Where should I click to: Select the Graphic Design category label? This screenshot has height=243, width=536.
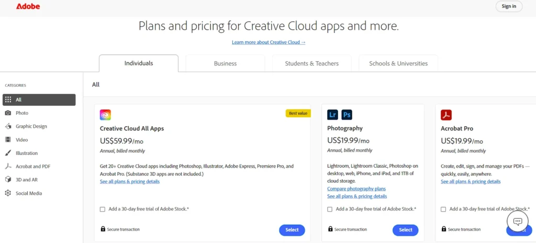pos(31,126)
